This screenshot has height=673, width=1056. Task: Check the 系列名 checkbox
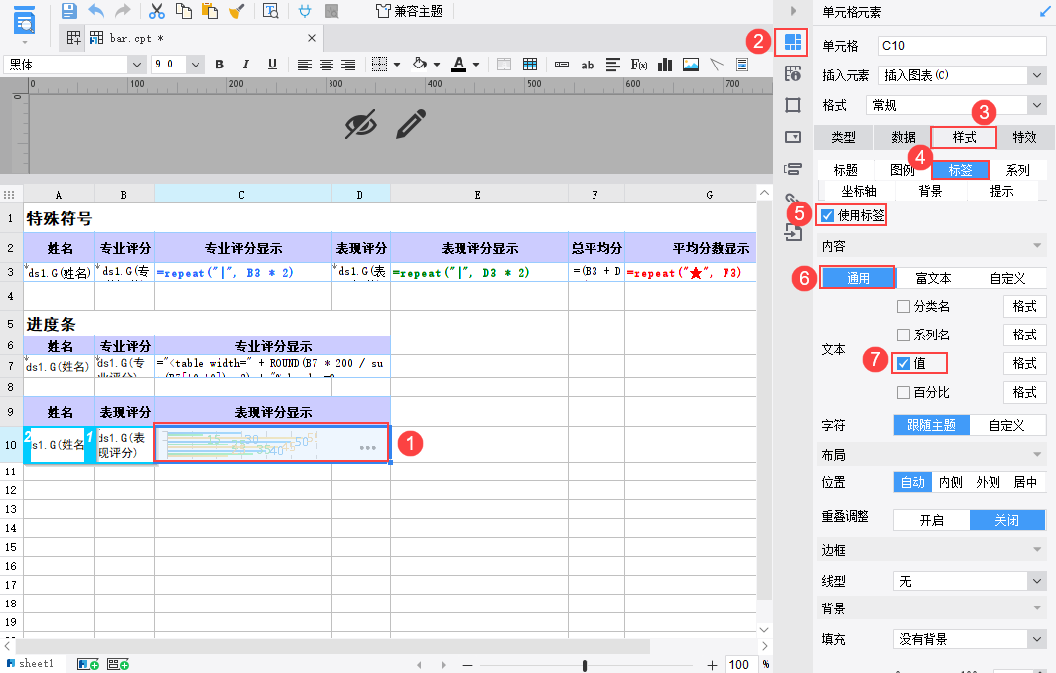click(x=904, y=335)
